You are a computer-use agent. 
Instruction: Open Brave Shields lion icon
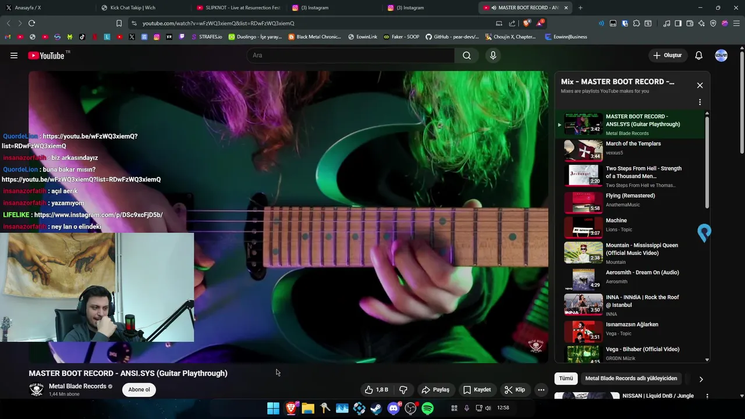point(526,23)
